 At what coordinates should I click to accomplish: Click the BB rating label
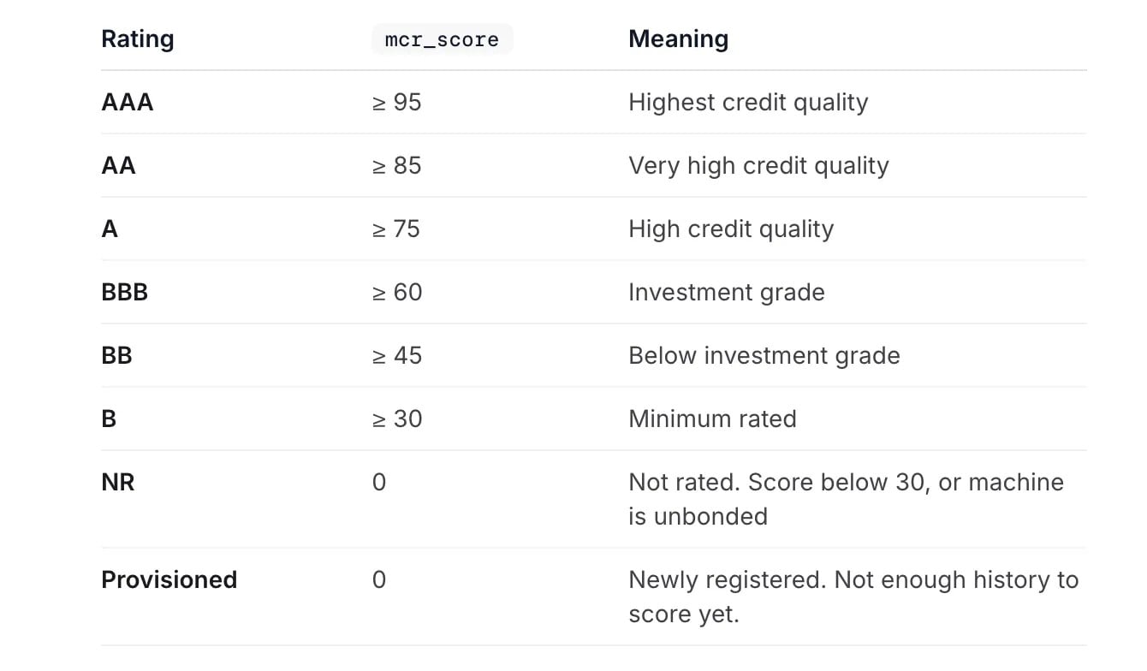[x=116, y=356]
